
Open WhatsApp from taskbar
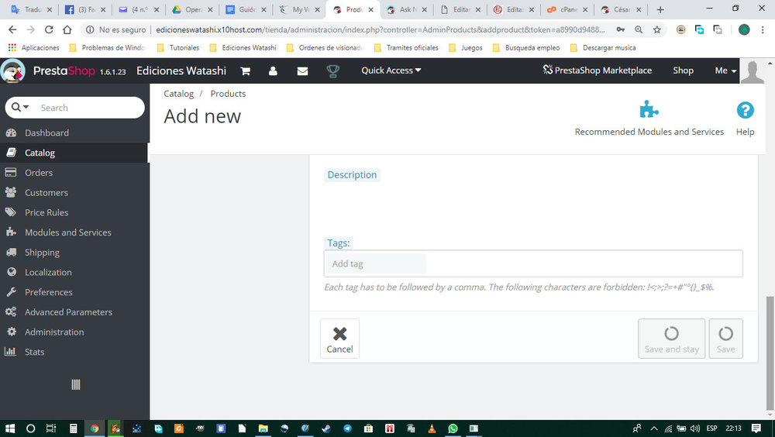[453, 428]
